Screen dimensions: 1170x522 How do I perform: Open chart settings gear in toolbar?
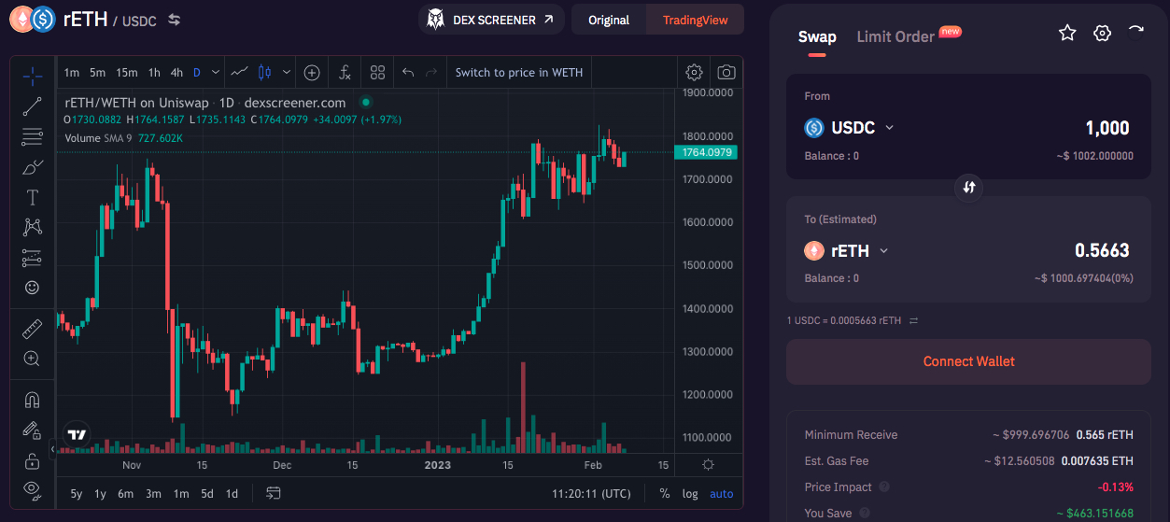tap(694, 72)
